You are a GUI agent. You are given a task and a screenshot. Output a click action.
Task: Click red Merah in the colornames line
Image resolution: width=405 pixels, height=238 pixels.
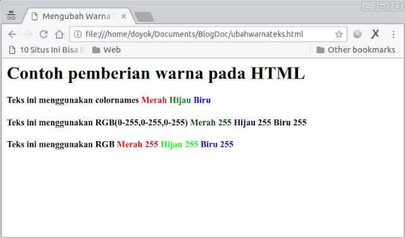pos(154,100)
